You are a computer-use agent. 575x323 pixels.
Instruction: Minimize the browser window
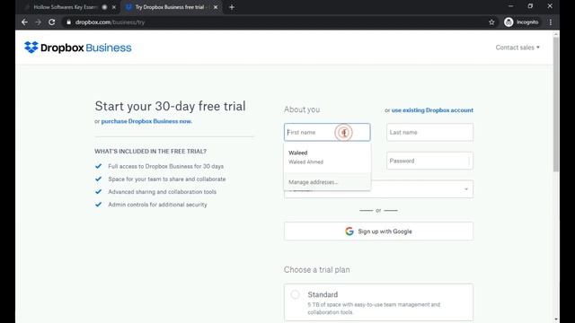[511, 6]
